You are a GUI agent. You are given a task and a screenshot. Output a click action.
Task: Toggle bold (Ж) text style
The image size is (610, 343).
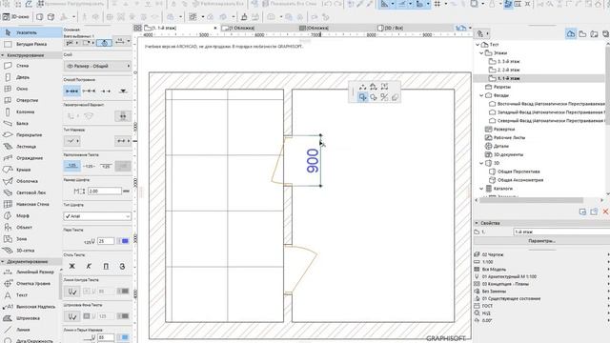[x=72, y=267]
